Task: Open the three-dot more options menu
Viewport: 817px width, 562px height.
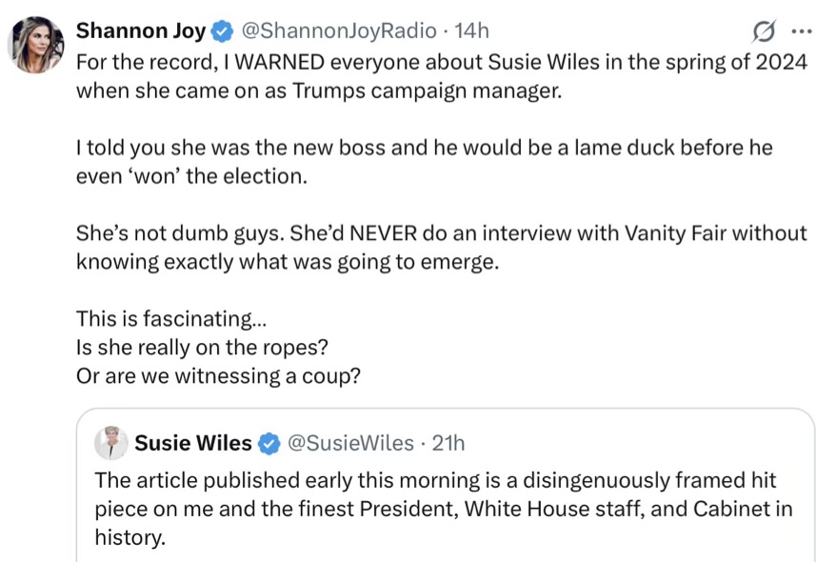Action: tap(798, 32)
